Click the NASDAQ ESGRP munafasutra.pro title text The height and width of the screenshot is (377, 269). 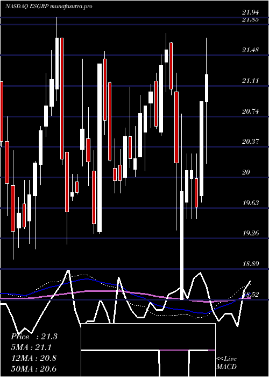49,6
